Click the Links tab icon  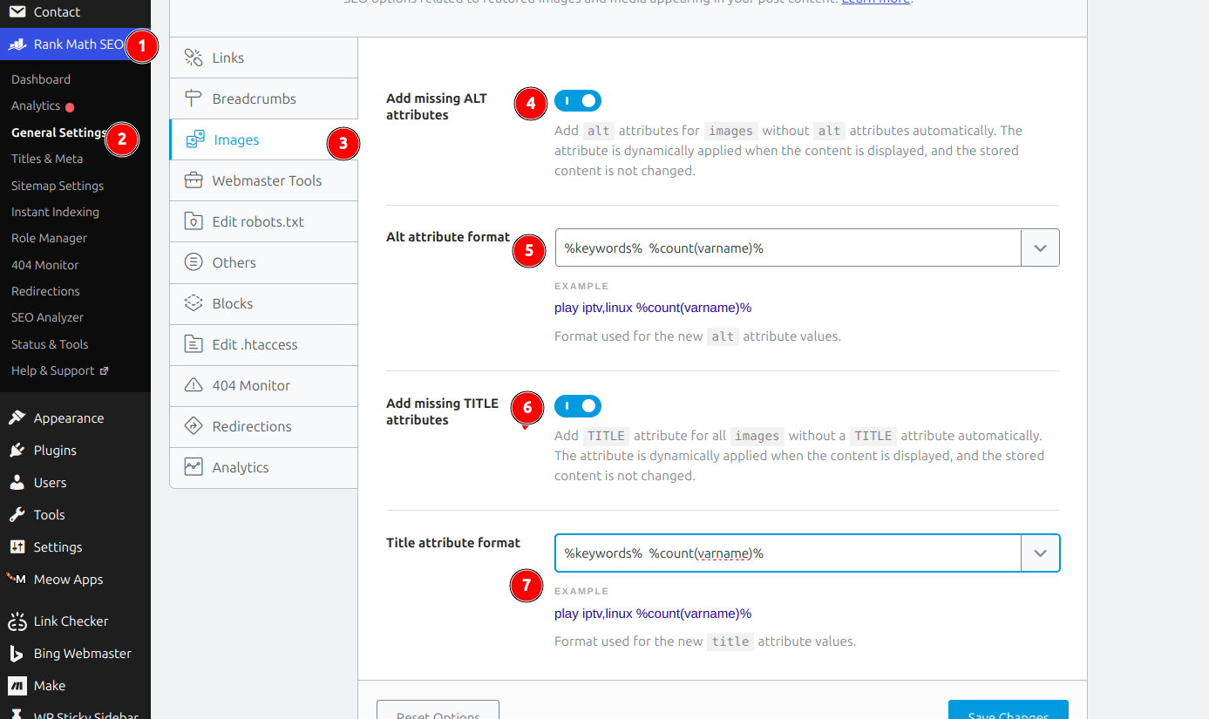194,58
